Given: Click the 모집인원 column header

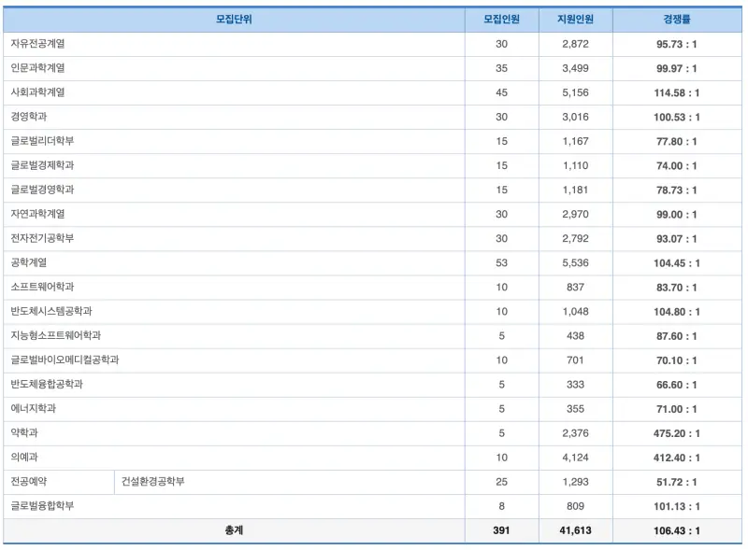Looking at the screenshot, I should (x=501, y=20).
